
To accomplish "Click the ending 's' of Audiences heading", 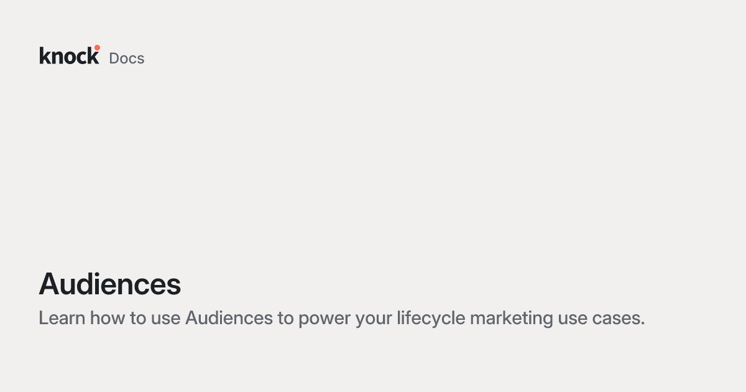I will (x=175, y=287).
